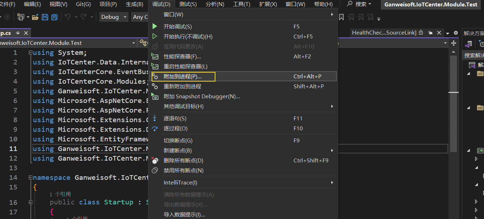Open the Any CPU platform dropdown
The height and width of the screenshot is (219, 484).
coord(140,17)
